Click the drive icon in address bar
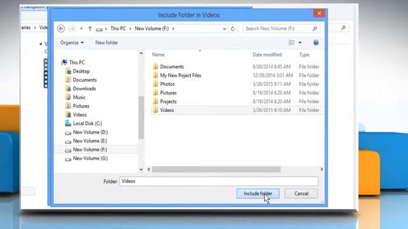Viewport: 408px width, 229px height. pyautogui.click(x=99, y=29)
